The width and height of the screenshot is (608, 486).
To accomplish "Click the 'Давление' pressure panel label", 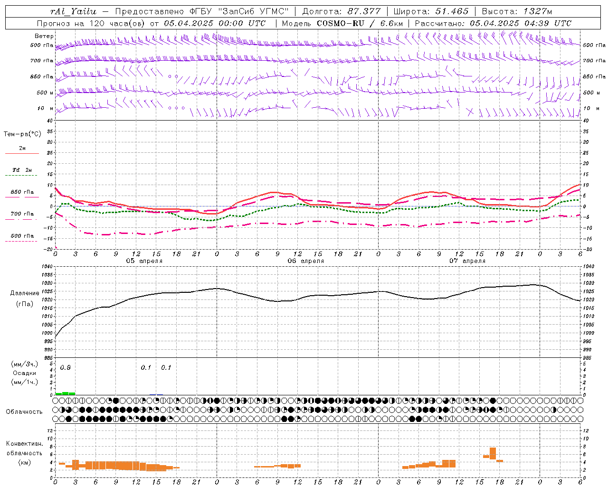I will pos(24,293).
